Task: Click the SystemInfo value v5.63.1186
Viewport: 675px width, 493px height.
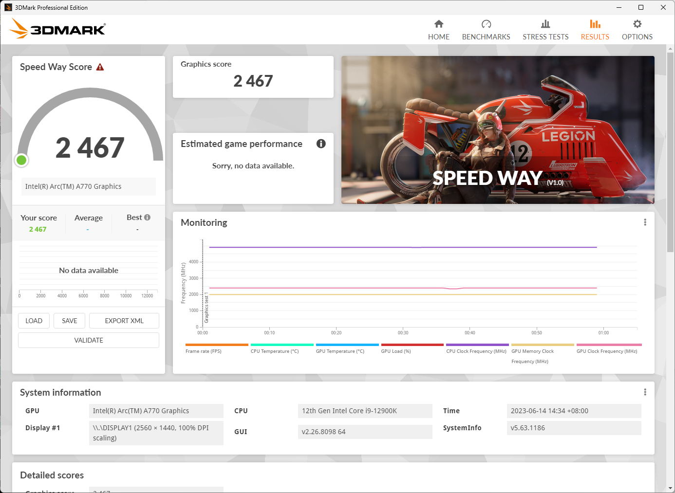Action: click(x=574, y=428)
